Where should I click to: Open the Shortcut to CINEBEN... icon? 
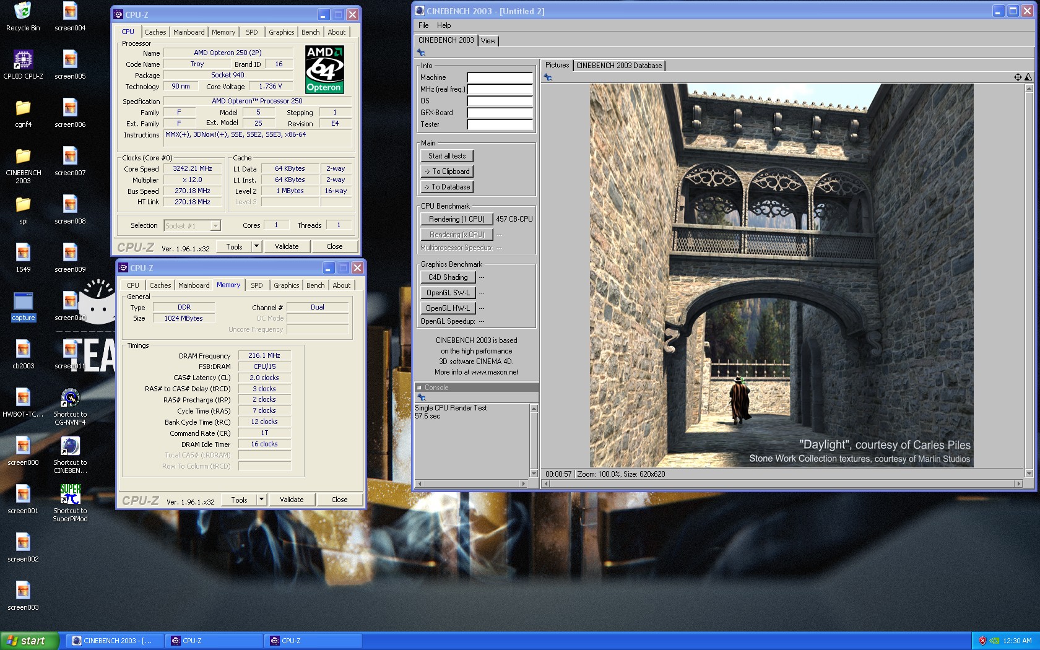coord(70,455)
